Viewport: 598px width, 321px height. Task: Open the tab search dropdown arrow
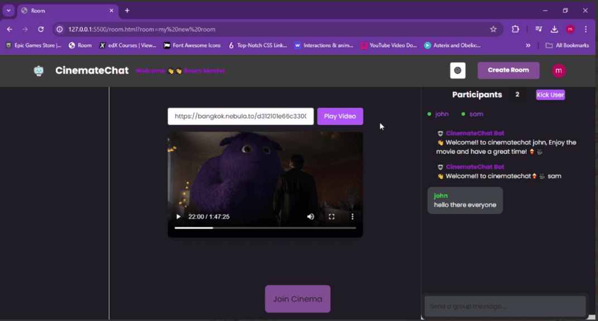coord(8,11)
